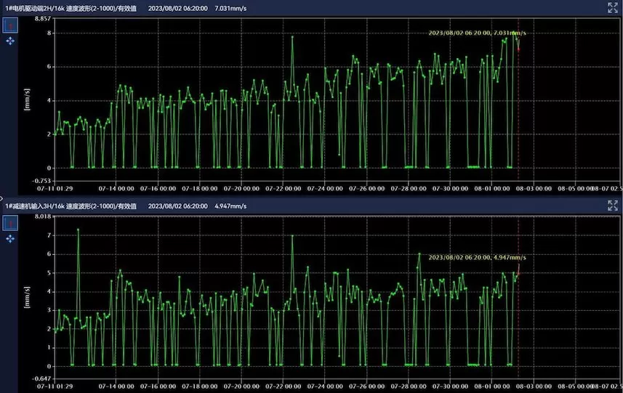Screen dimensions: 623x393
Task: Click the 7.031mm/s value in top header
Action: click(x=230, y=8)
